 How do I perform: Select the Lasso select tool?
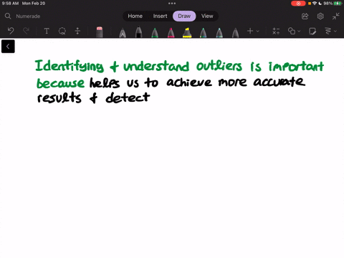click(62, 31)
